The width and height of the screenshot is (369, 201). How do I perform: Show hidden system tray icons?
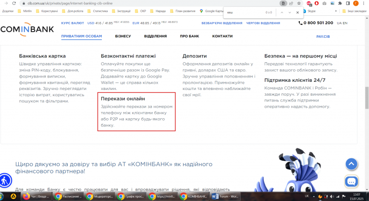(314, 196)
